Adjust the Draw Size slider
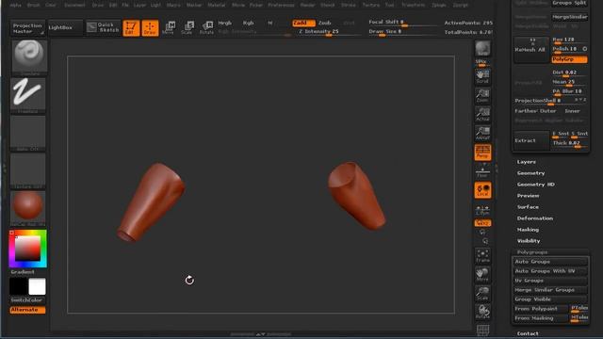Screen dimensions: 603x339 pyautogui.click(x=402, y=32)
